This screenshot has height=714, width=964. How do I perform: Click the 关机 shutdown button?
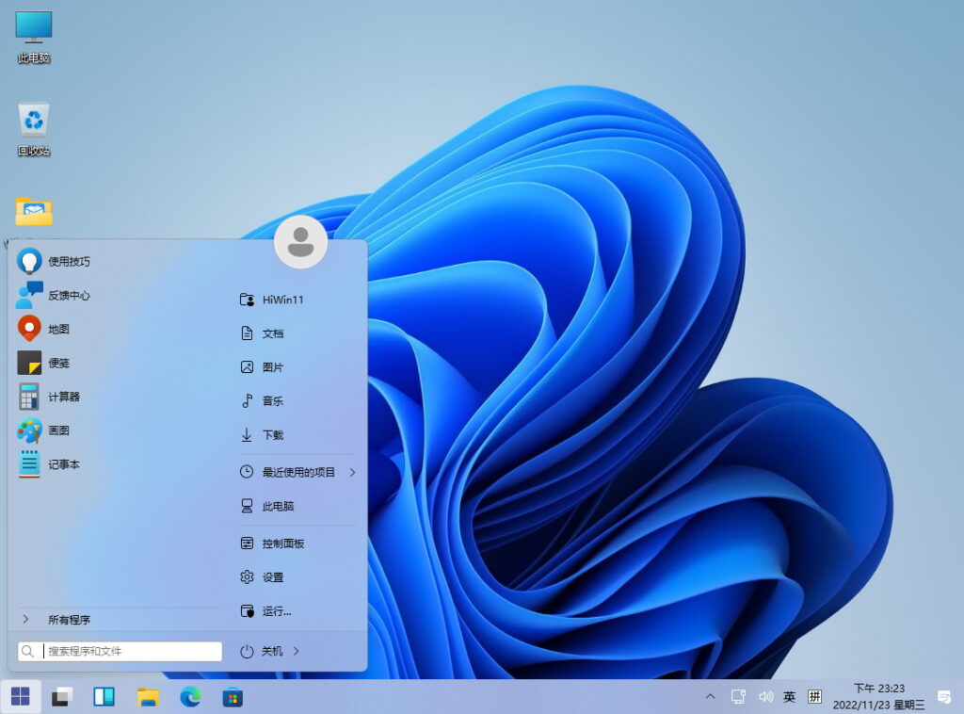coord(262,651)
